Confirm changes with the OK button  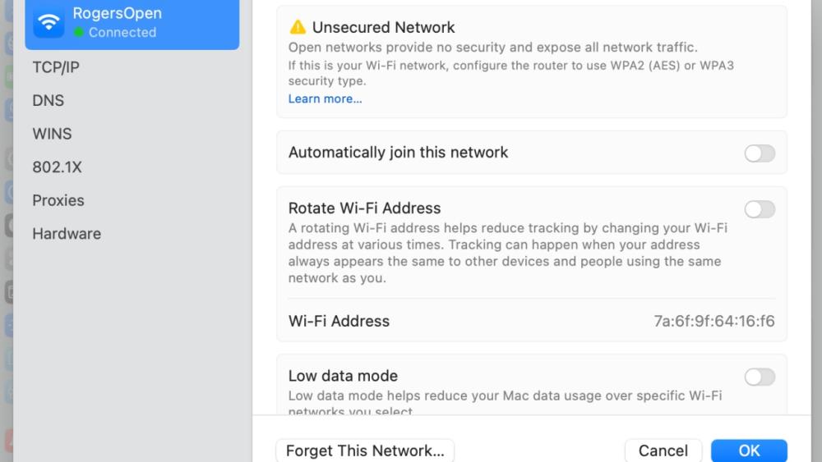(x=749, y=451)
